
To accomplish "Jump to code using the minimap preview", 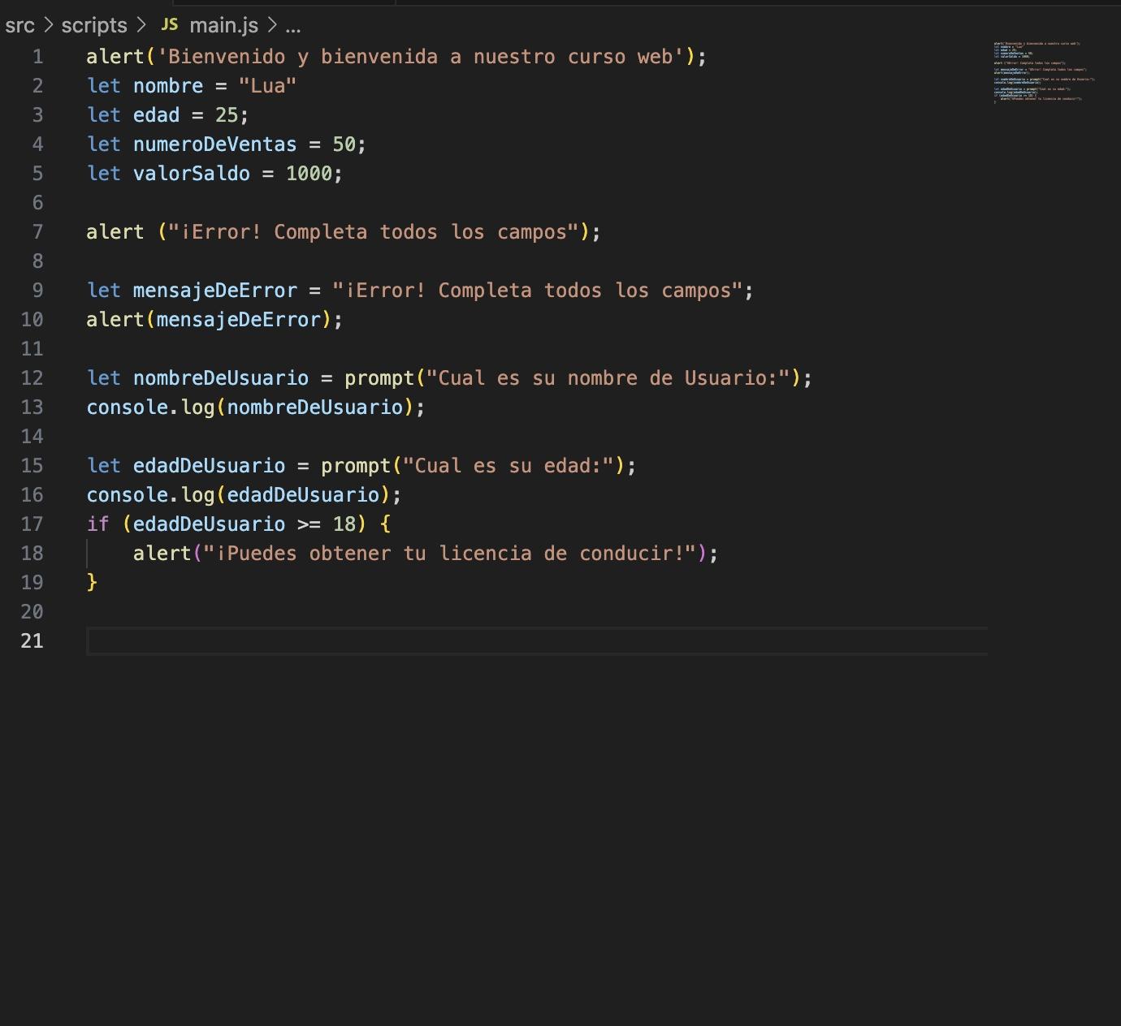I will (1045, 71).
